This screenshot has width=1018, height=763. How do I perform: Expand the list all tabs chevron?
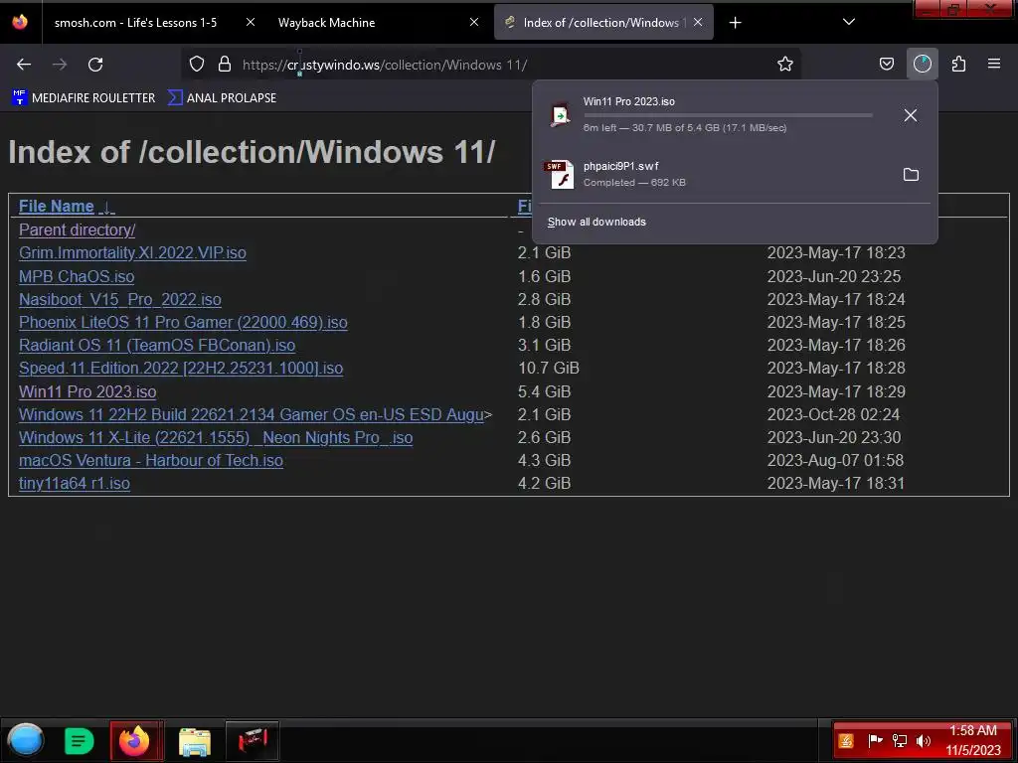point(849,22)
